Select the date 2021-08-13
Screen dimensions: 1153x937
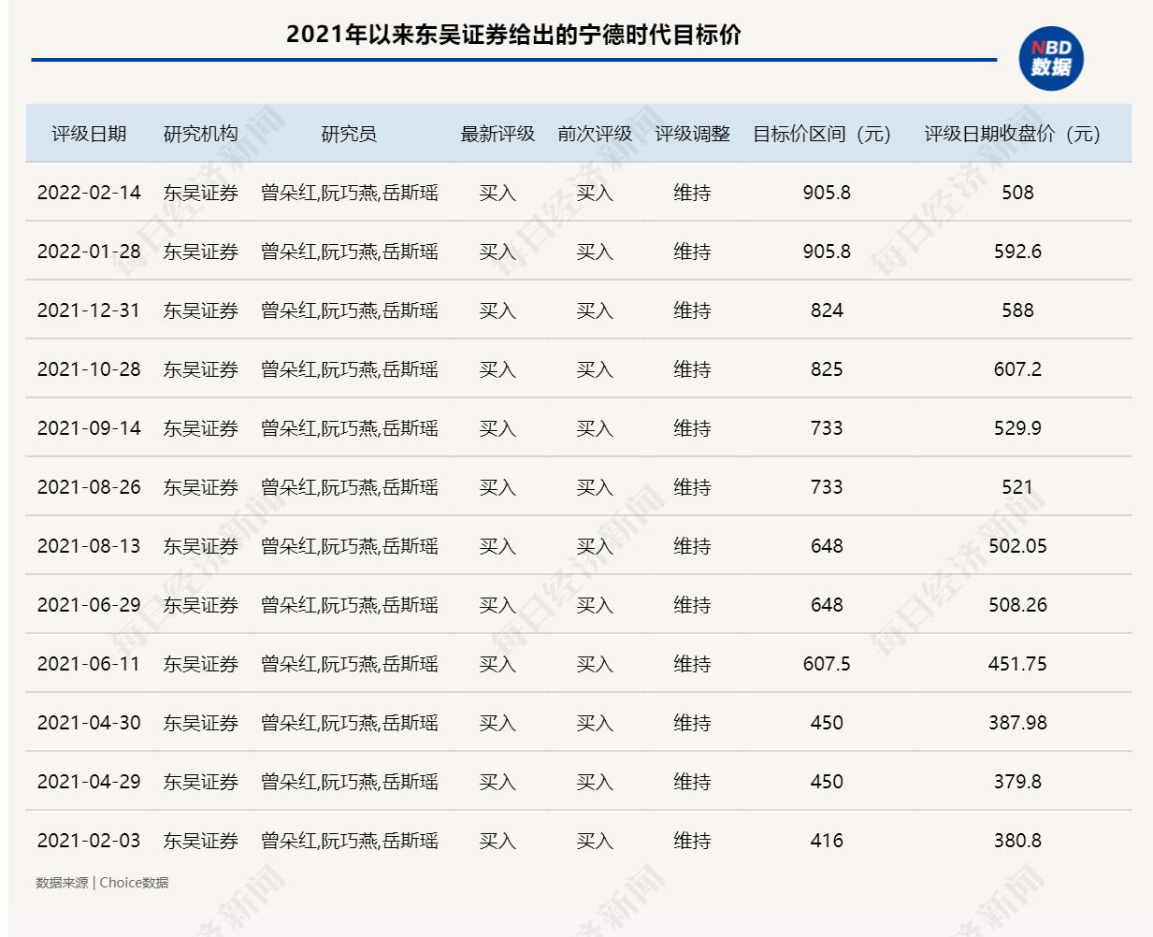pos(89,546)
